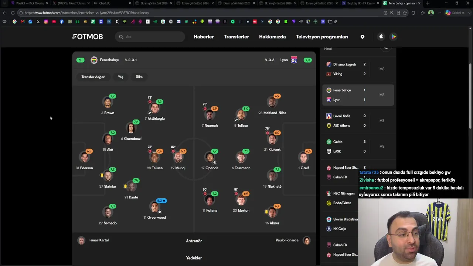
Task: Toggle the Ülke filter chip
Action: (x=139, y=77)
